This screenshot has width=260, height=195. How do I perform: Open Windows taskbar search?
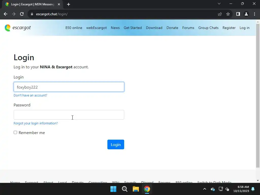124,189
